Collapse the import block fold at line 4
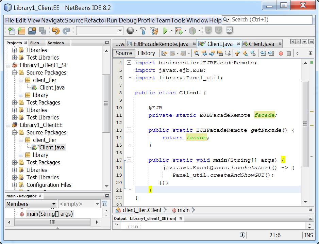Viewport: 319px width, 244px height. (129, 63)
